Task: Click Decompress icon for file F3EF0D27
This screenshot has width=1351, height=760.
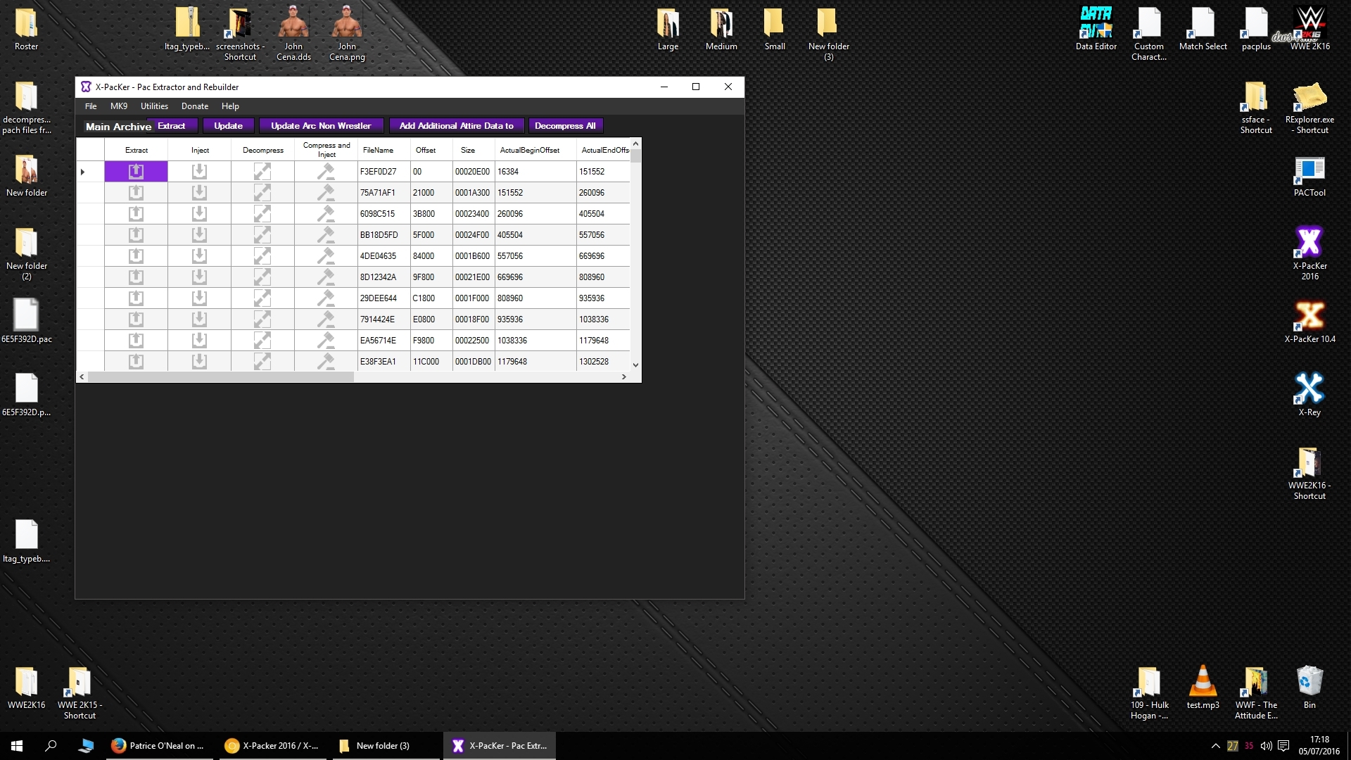Action: coord(262,171)
